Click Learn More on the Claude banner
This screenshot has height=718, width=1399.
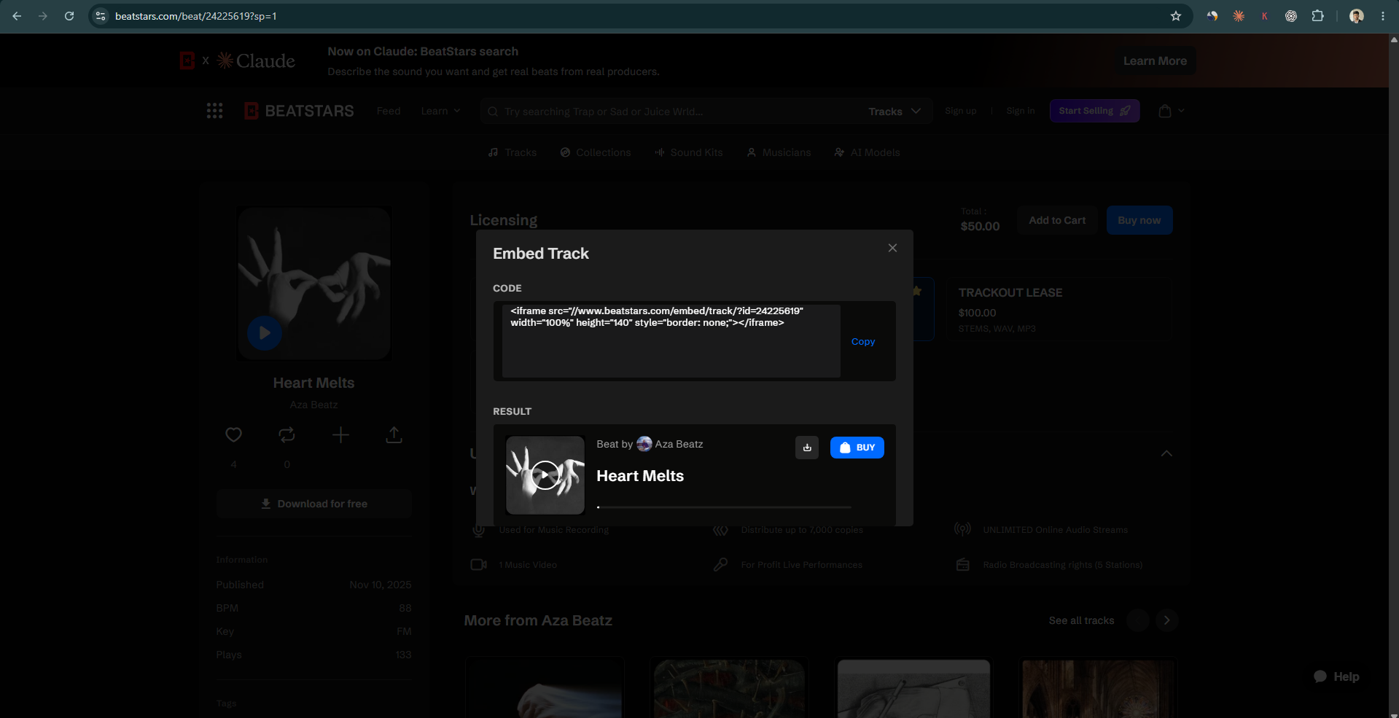pos(1155,61)
